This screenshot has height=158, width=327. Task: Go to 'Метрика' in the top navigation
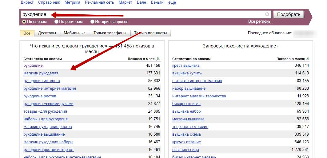coord(72,2)
